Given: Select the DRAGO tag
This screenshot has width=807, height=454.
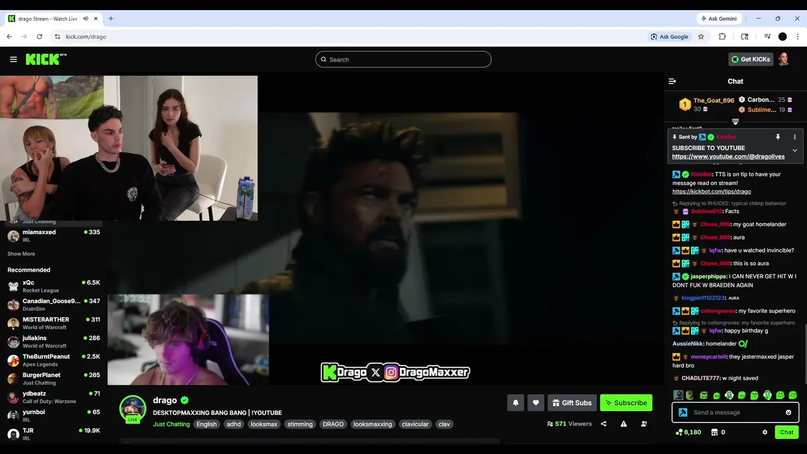Looking at the screenshot, I should point(333,424).
